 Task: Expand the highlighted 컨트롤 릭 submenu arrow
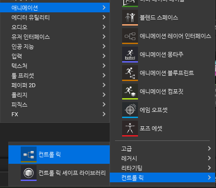coord(209,177)
